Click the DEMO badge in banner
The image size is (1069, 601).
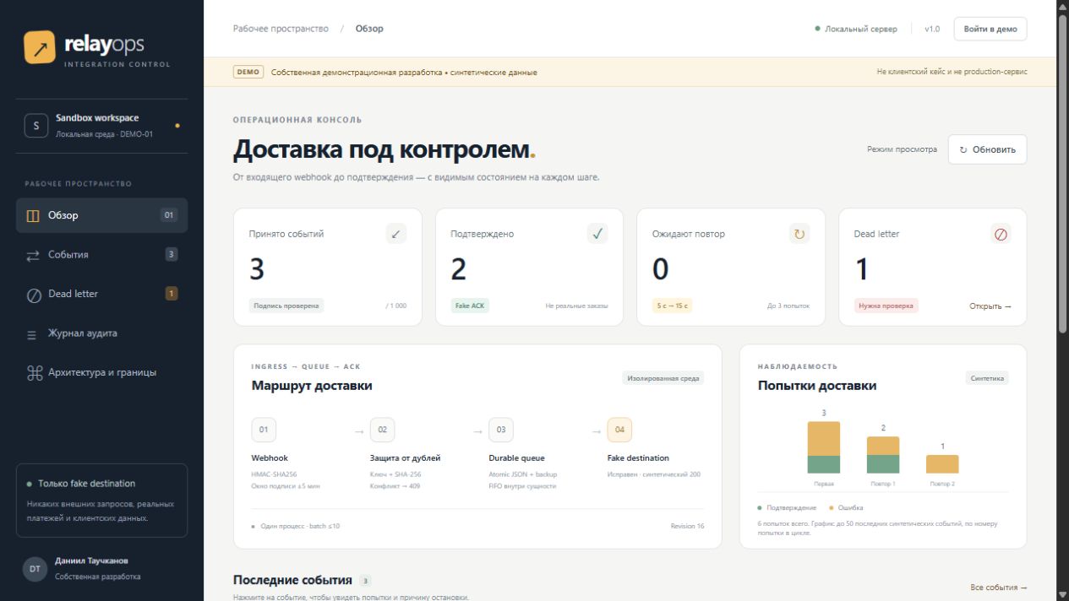(x=248, y=72)
